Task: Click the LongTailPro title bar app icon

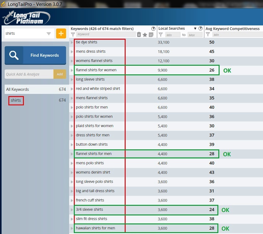Action: [3, 4]
